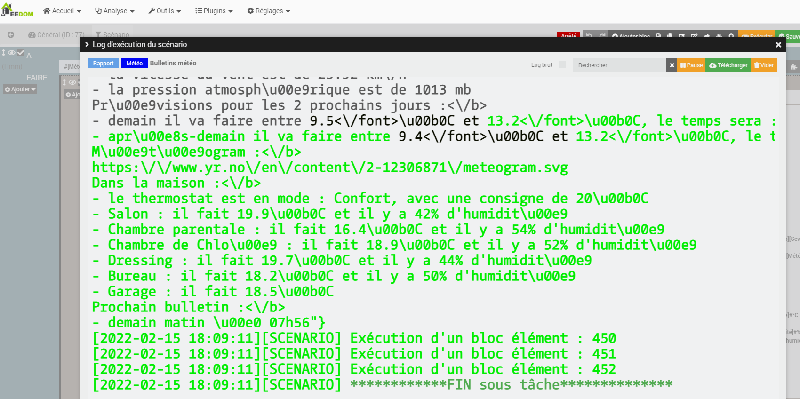Click the 'Bureau : il fait 18.2' line
Image resolution: width=800 pixels, height=399 pixels.
click(334, 276)
